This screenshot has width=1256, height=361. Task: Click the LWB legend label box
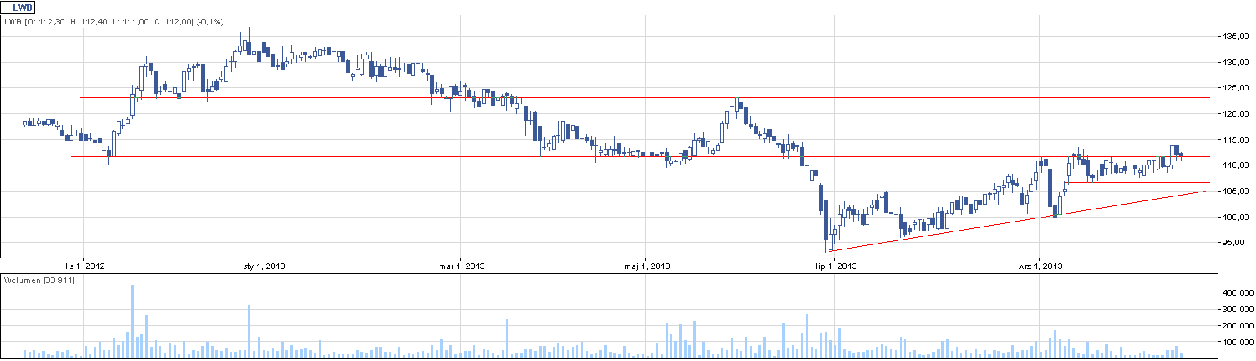(17, 7)
